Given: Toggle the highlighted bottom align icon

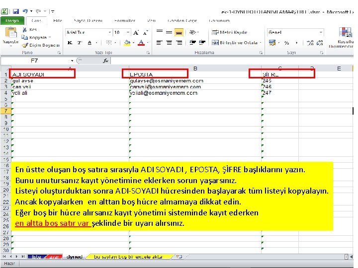Looking at the screenshot, I should point(179,32).
